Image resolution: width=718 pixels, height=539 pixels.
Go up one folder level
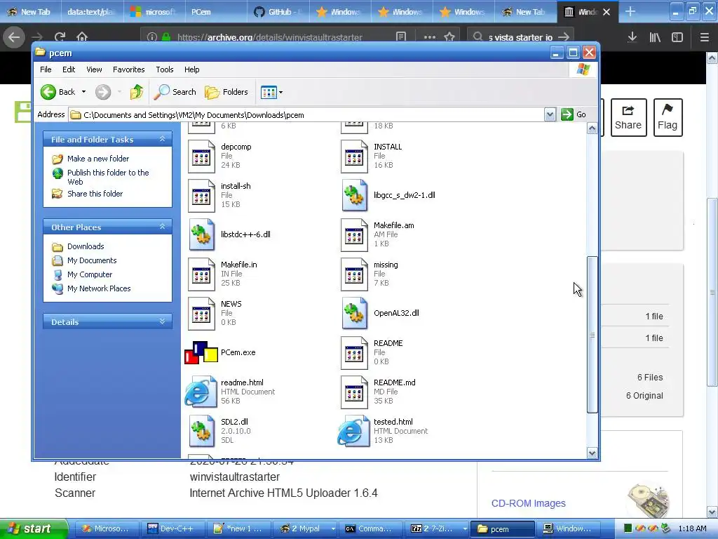[x=137, y=92]
